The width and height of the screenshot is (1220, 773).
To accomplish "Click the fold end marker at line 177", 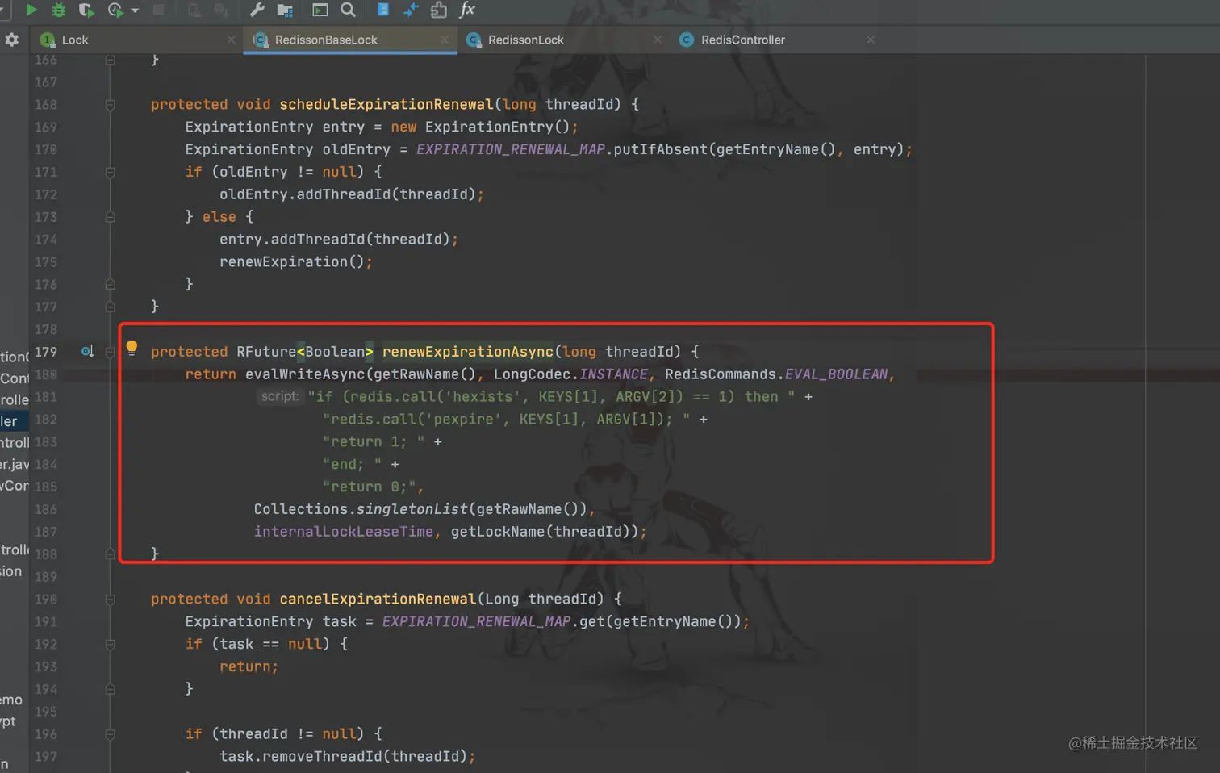I will pyautogui.click(x=111, y=307).
